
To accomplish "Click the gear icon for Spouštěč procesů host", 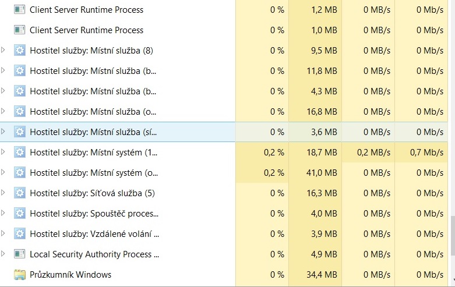I will (20, 214).
